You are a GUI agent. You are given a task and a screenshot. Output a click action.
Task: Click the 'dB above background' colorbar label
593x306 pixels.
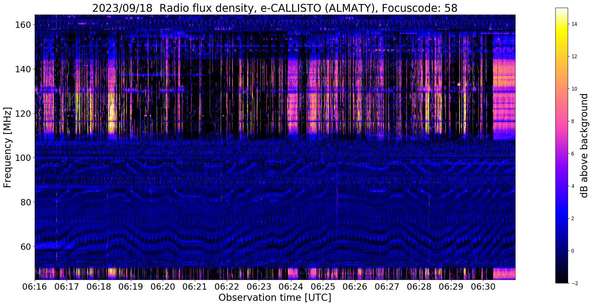584,146
